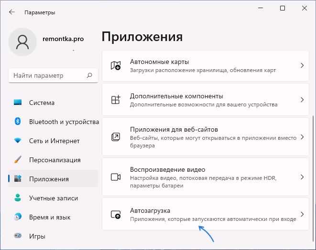This screenshot has height=250, width=316.
Task: Open the Система section
Action: coord(53,103)
